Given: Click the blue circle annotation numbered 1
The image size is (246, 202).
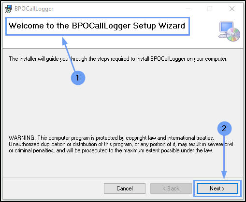Looking at the screenshot, I should tap(78, 78).
